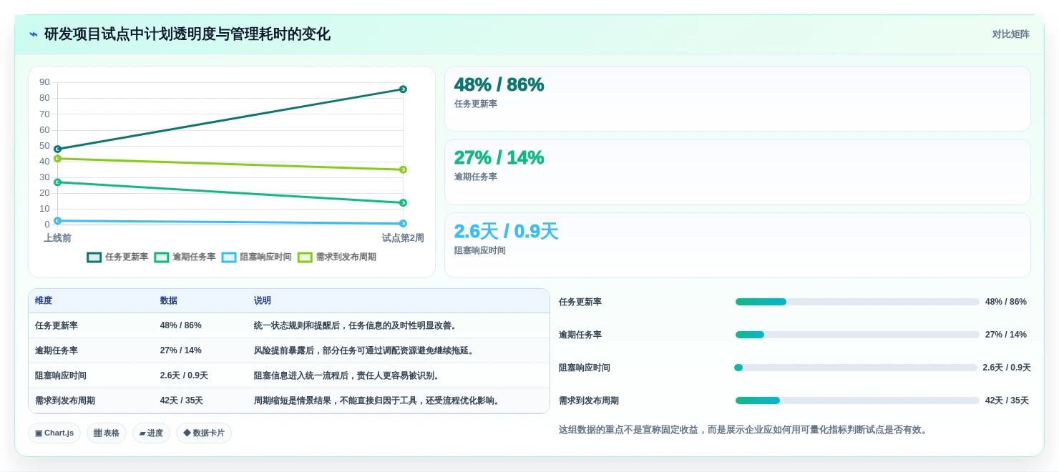Open the 27% / 14% data card
1059x472 pixels.
738,172
